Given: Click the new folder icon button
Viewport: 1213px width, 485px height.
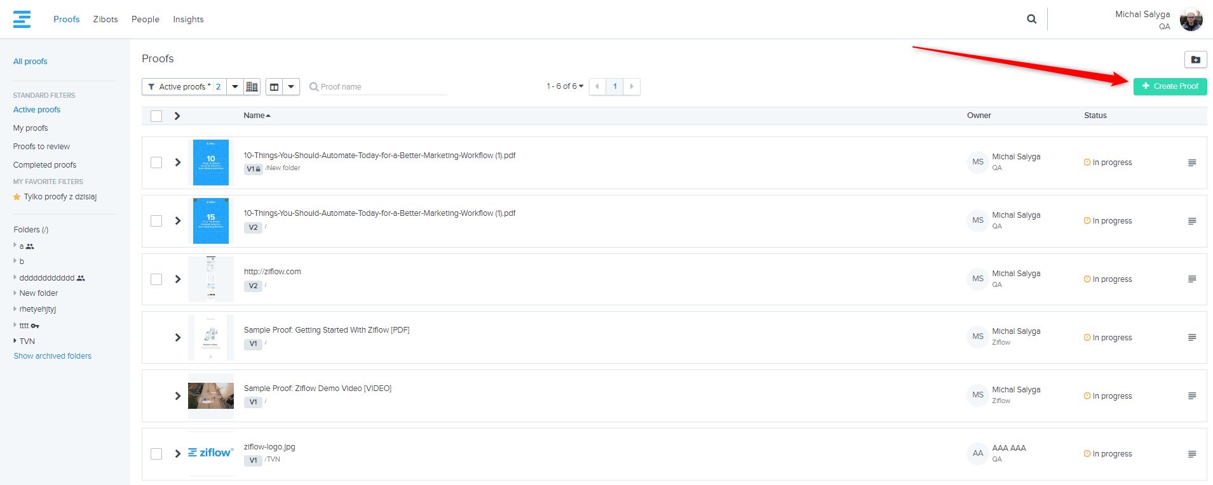Looking at the screenshot, I should (1195, 60).
